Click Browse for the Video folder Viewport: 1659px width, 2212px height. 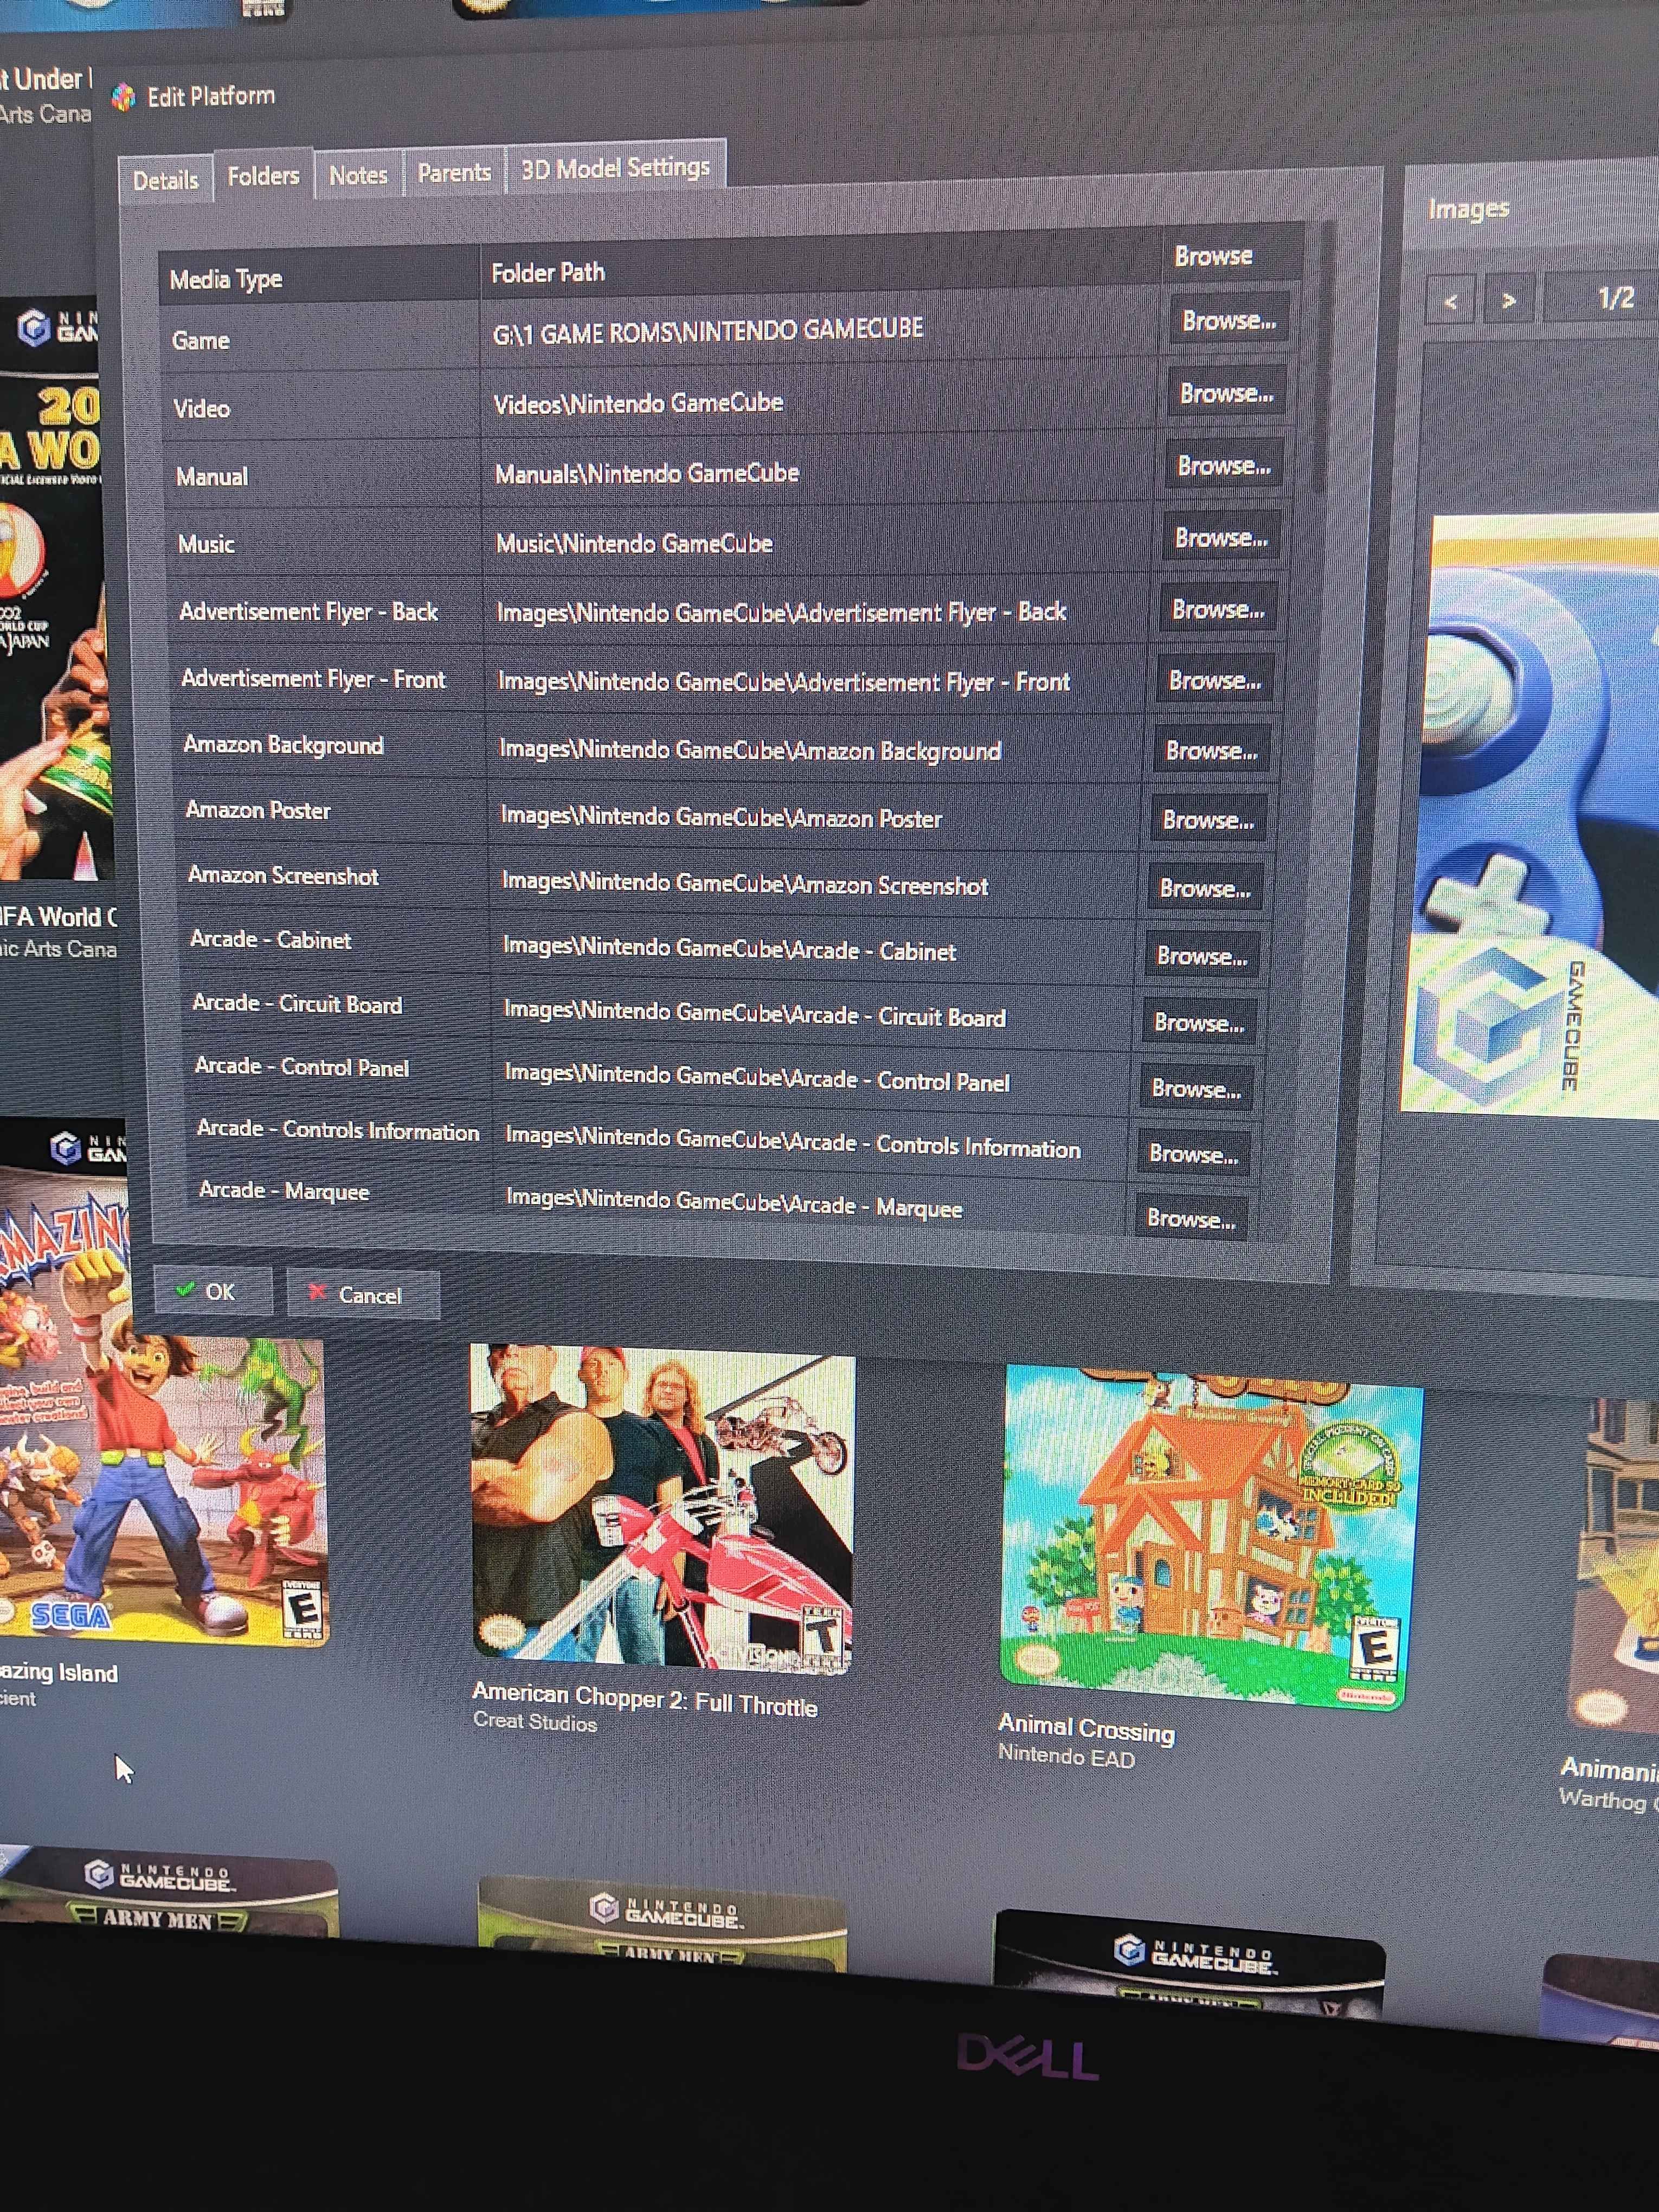coord(1226,393)
